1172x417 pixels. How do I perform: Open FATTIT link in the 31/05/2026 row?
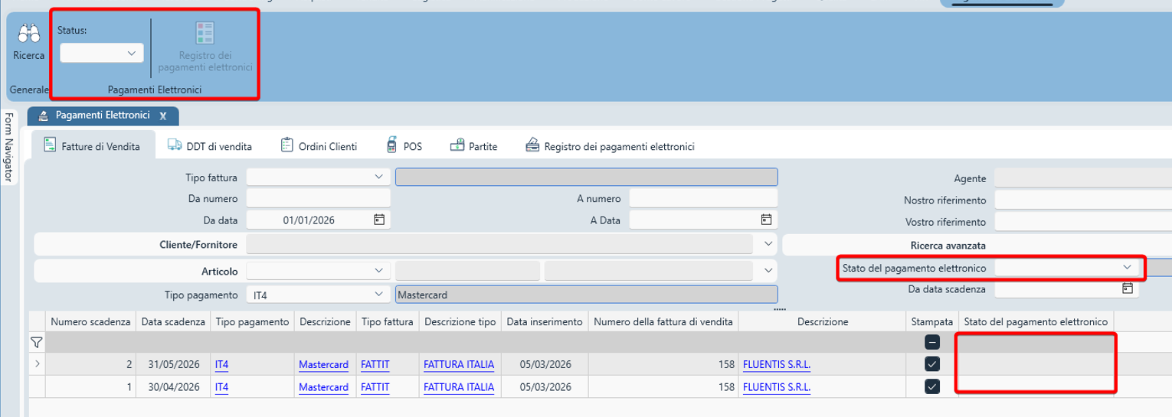[375, 365]
